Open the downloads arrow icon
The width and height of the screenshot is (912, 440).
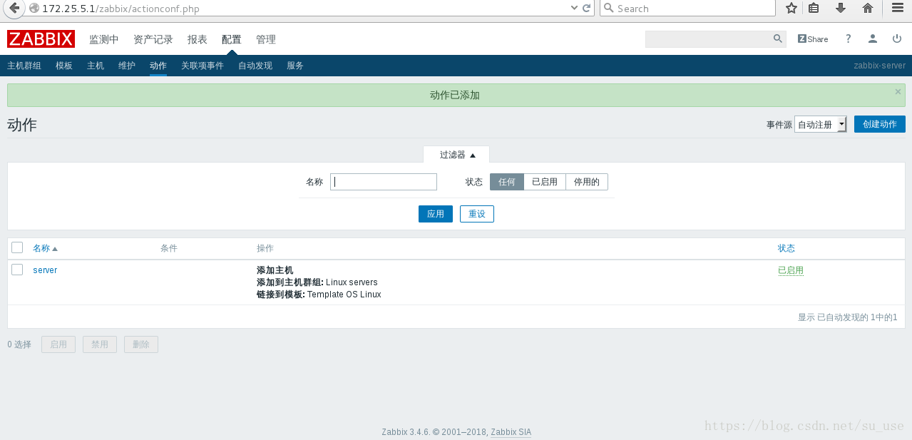pyautogui.click(x=841, y=9)
